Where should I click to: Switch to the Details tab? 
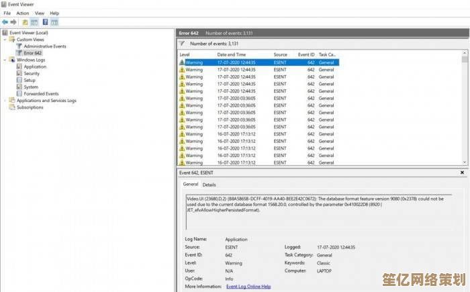point(209,185)
